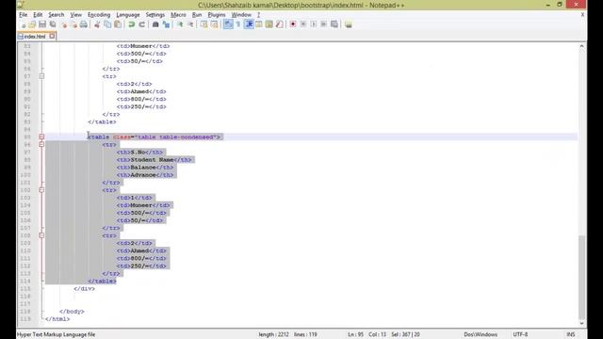Click the UTF-8 encoding in status bar
The width and height of the screenshot is (603, 339).
520,334
